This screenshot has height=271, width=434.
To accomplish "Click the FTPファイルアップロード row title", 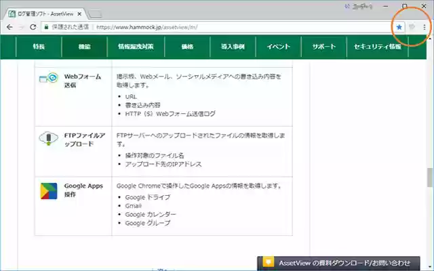I will click(85, 140).
